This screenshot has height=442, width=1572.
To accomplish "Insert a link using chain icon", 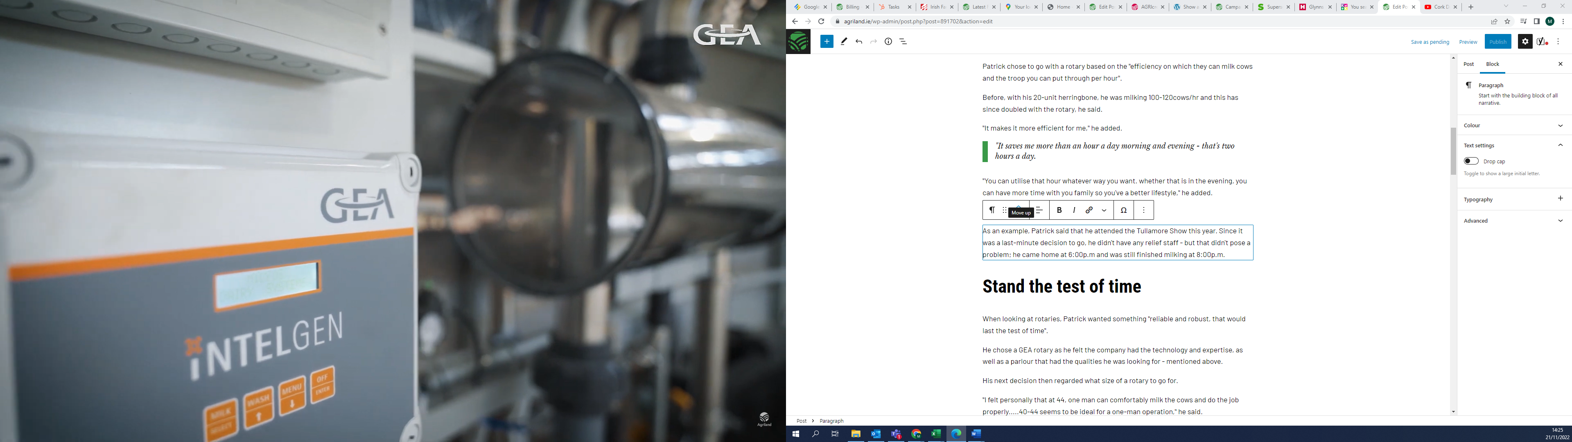I will coord(1089,210).
